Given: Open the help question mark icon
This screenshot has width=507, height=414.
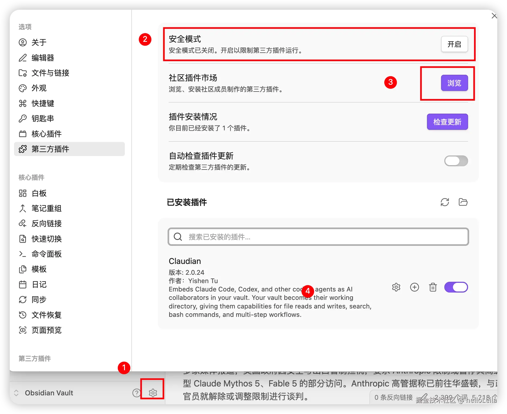Looking at the screenshot, I should pos(136,393).
